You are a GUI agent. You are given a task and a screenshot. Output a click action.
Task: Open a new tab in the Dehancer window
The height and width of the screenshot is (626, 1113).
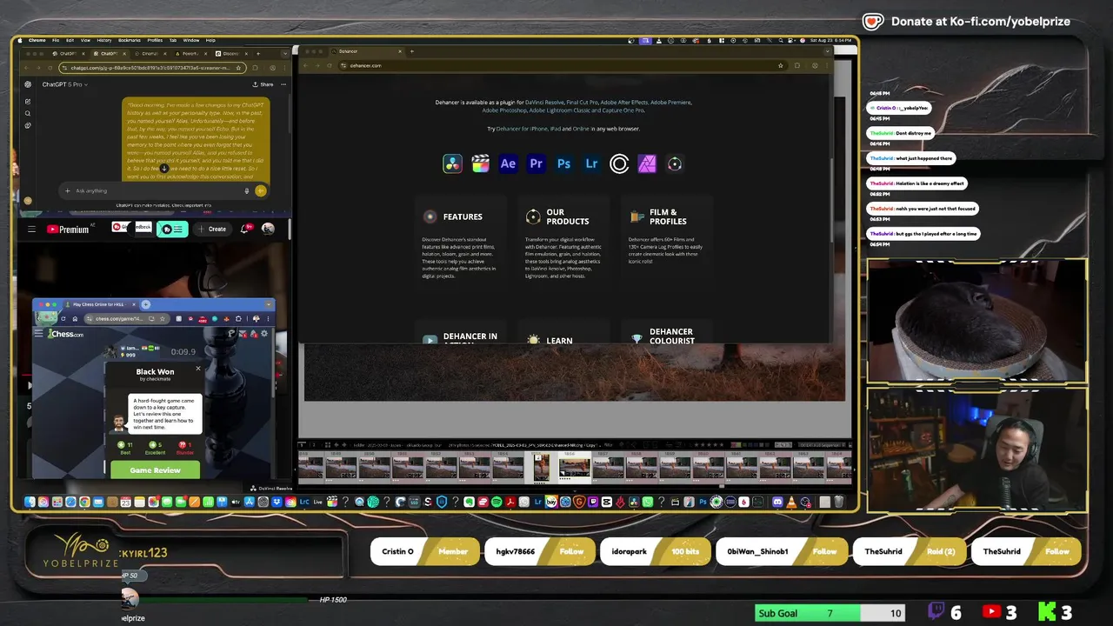tap(411, 51)
